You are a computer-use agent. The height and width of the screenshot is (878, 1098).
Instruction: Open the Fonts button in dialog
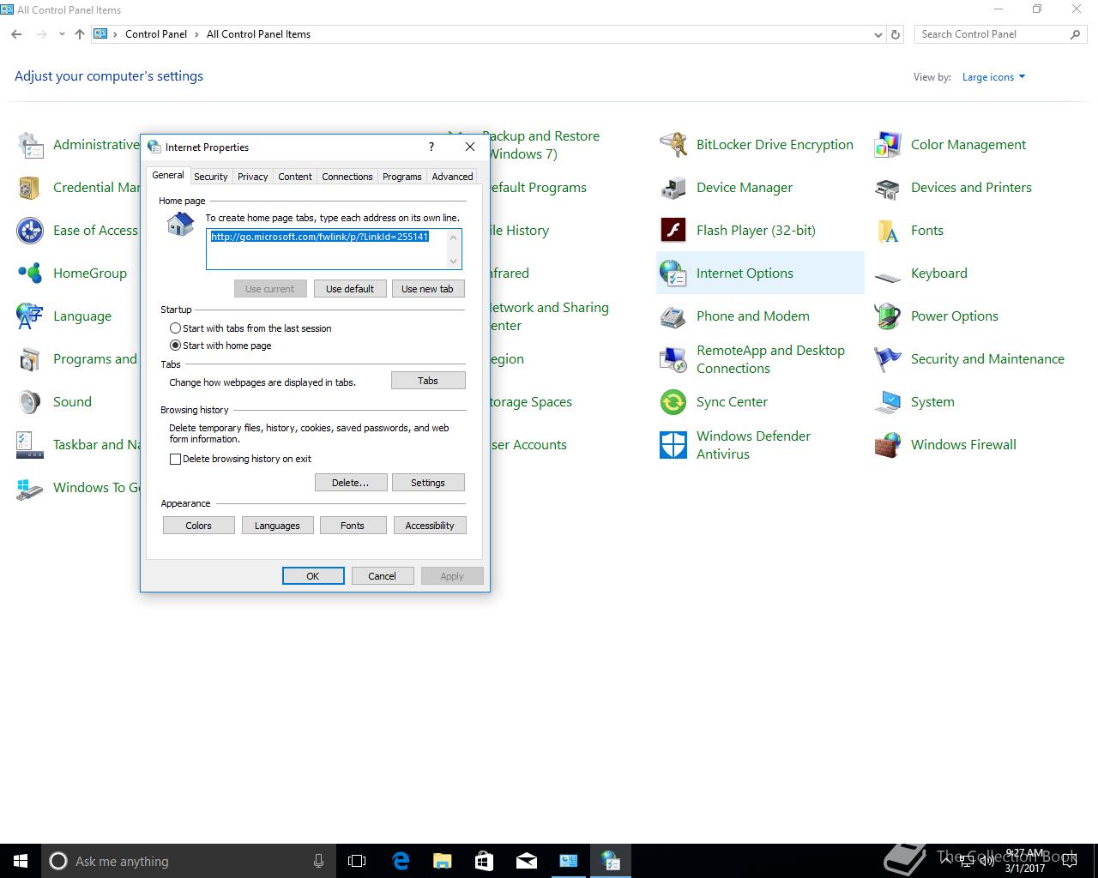point(353,526)
